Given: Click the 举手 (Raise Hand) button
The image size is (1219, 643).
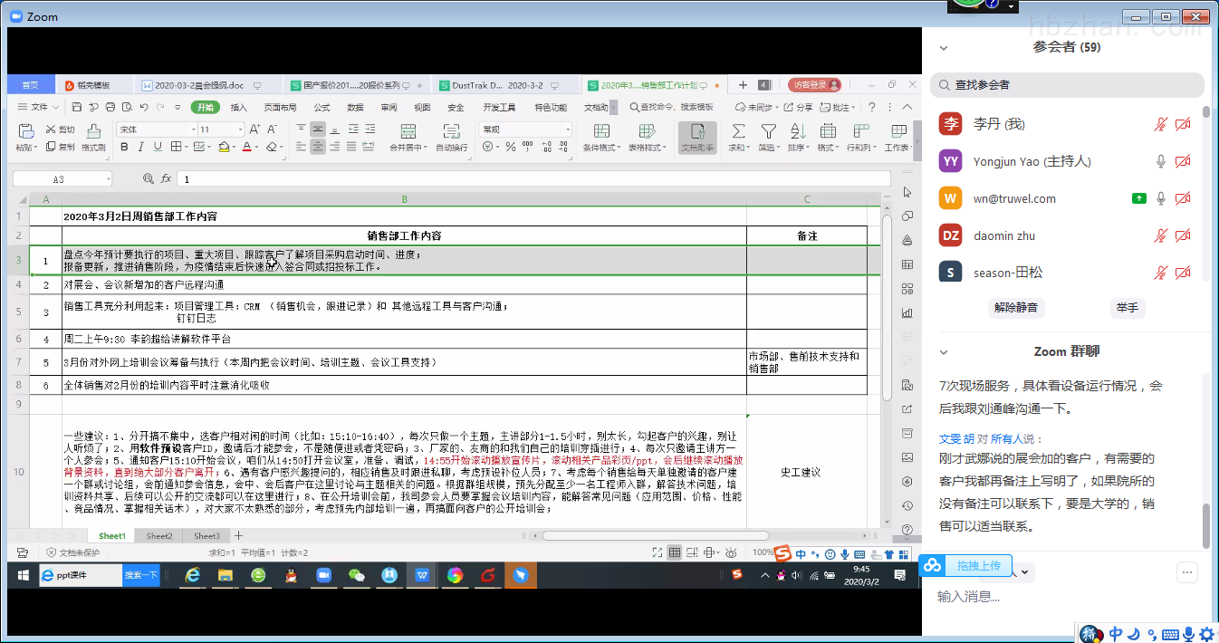Looking at the screenshot, I should pyautogui.click(x=1128, y=308).
